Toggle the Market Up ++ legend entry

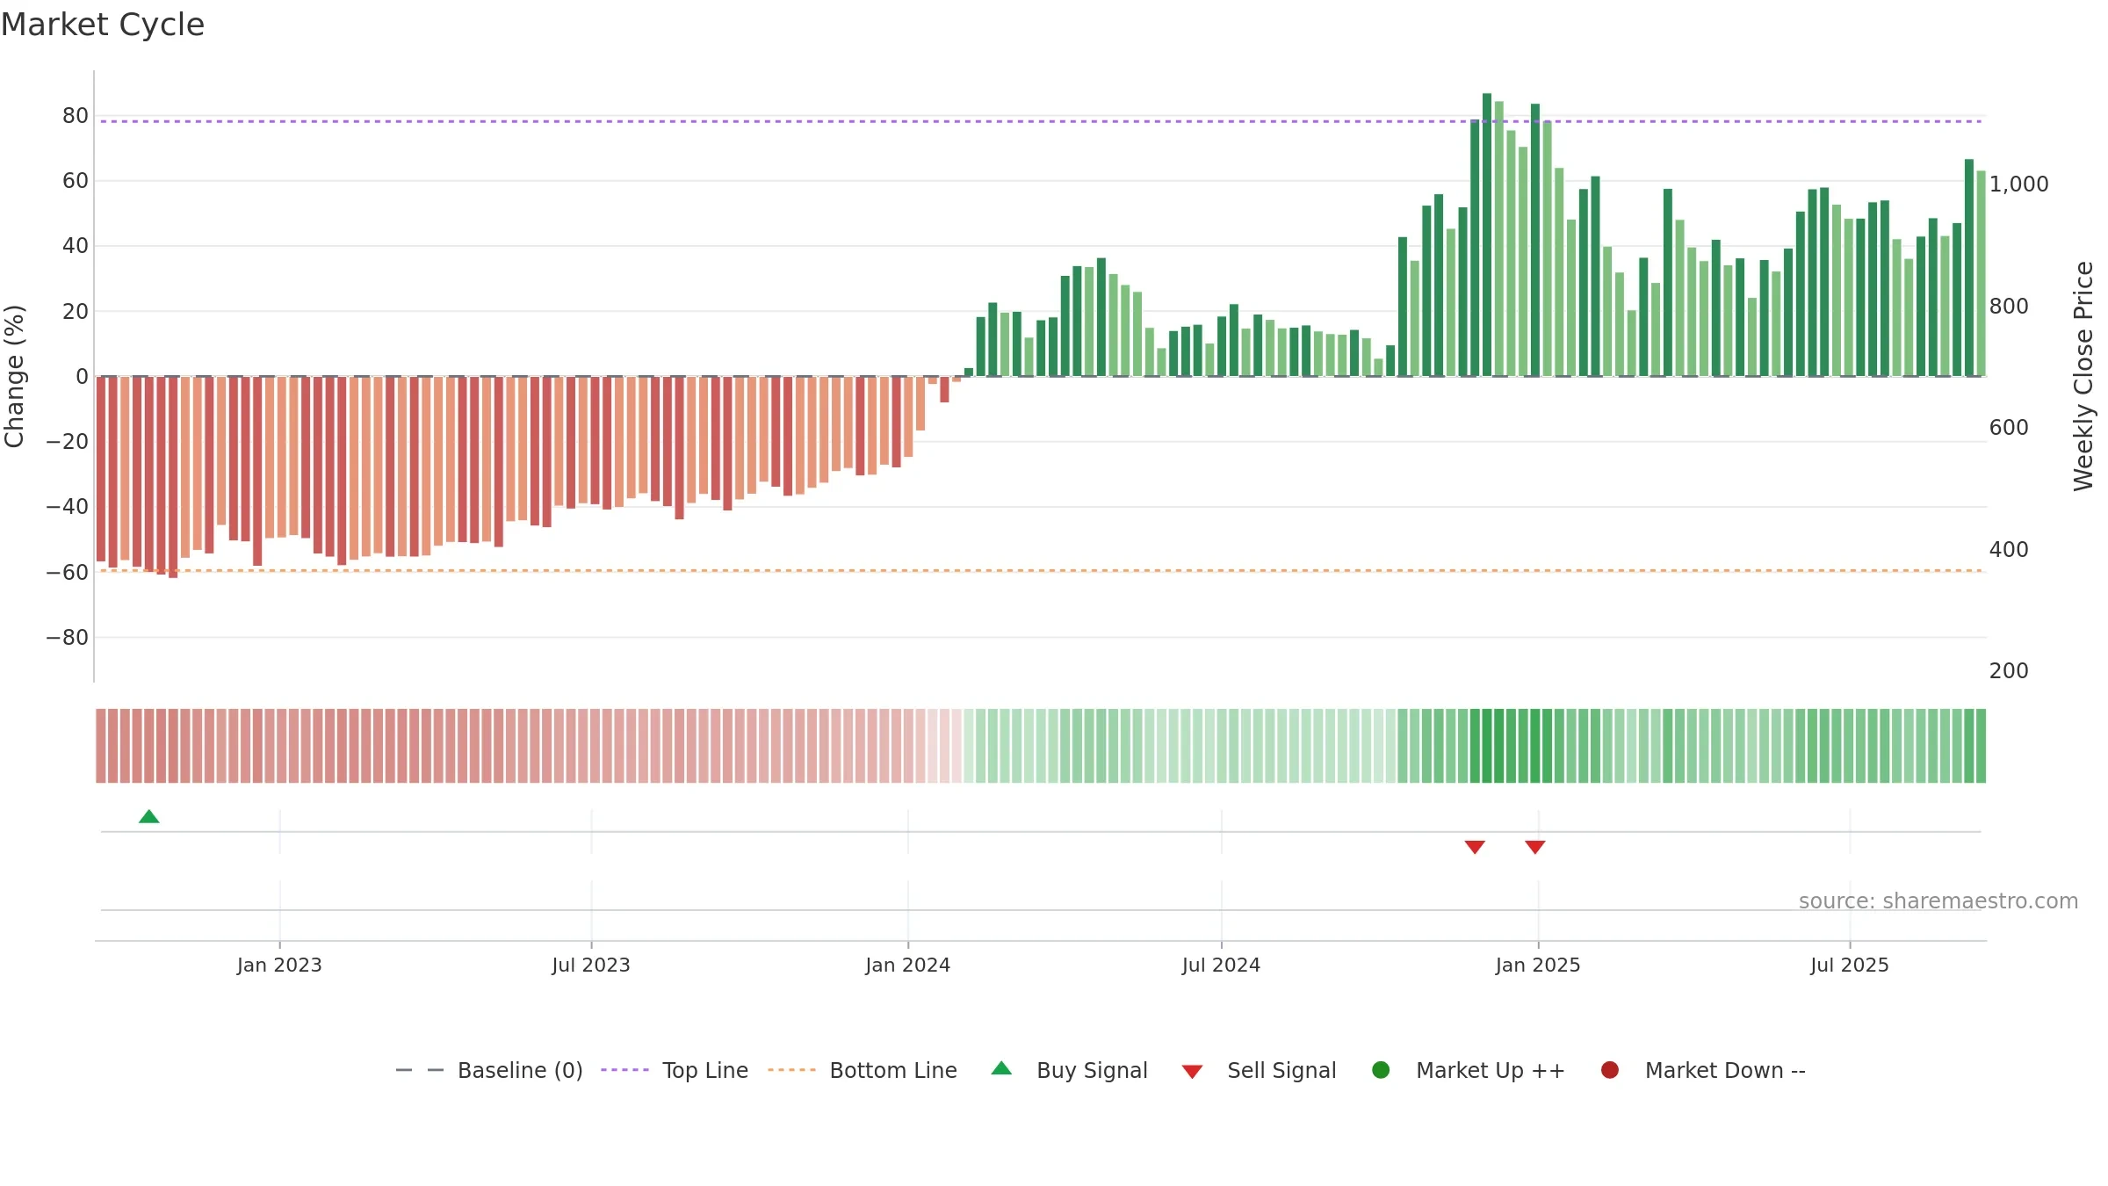(x=1469, y=1070)
